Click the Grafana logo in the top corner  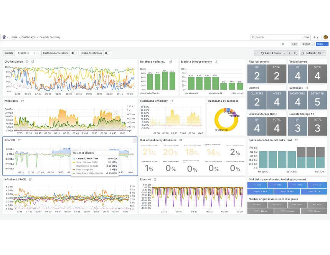(3, 36)
